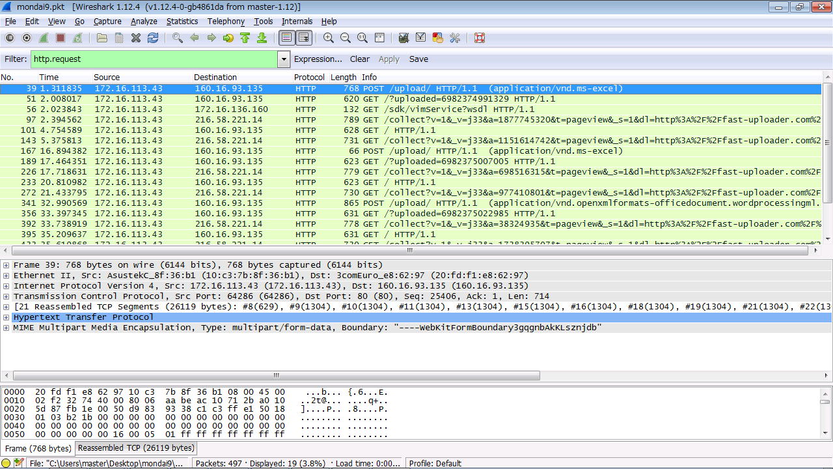Stop the running capture (red square)
This screenshot has width=833, height=469.
pyautogui.click(x=61, y=38)
